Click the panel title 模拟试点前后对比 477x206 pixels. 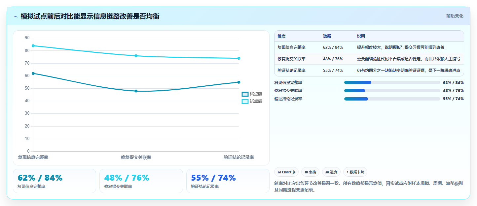tap(90, 16)
